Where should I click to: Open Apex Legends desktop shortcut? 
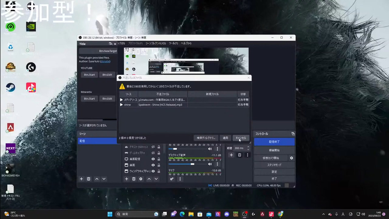point(11,127)
